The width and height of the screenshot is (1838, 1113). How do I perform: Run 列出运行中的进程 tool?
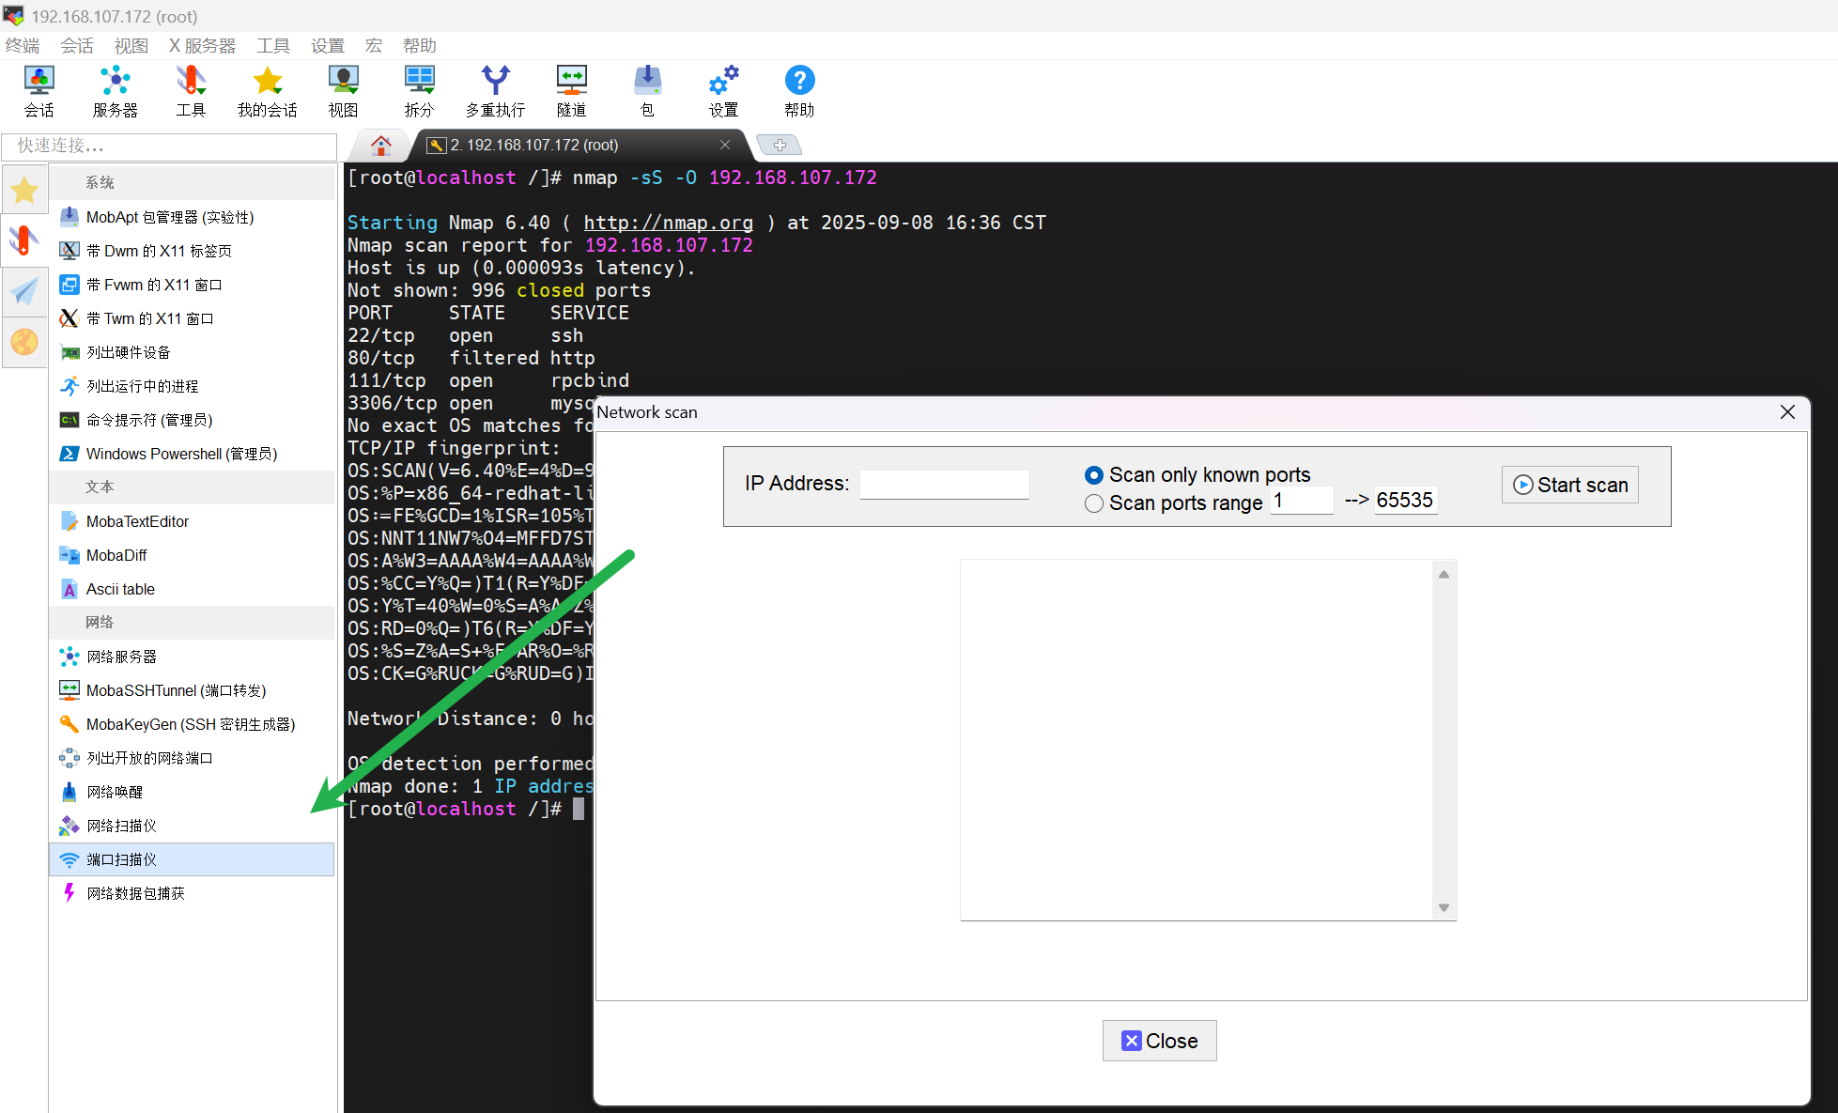tap(193, 386)
